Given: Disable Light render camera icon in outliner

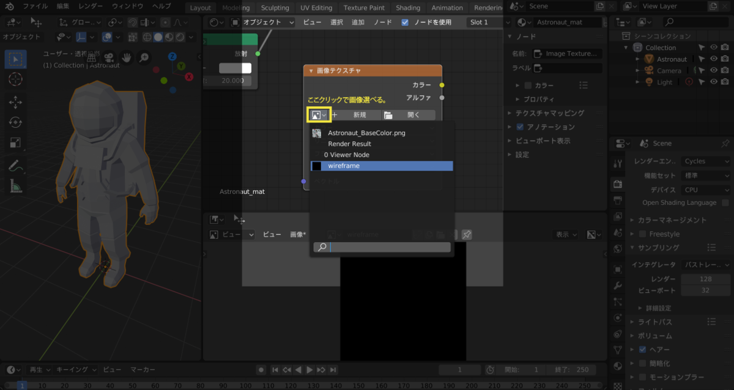Looking at the screenshot, I should coord(725,83).
